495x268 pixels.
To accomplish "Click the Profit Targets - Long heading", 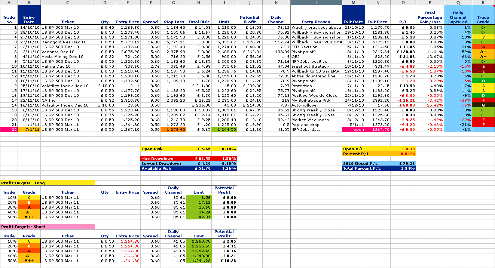I will 47,183.
